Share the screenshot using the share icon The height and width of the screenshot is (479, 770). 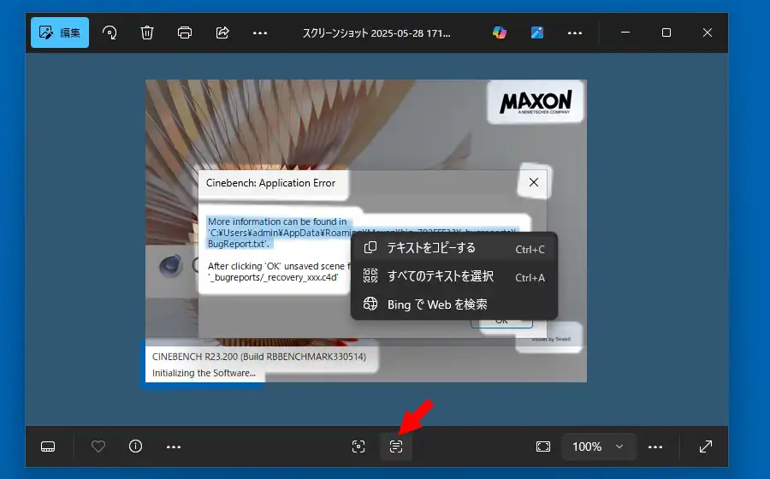pyautogui.click(x=222, y=33)
